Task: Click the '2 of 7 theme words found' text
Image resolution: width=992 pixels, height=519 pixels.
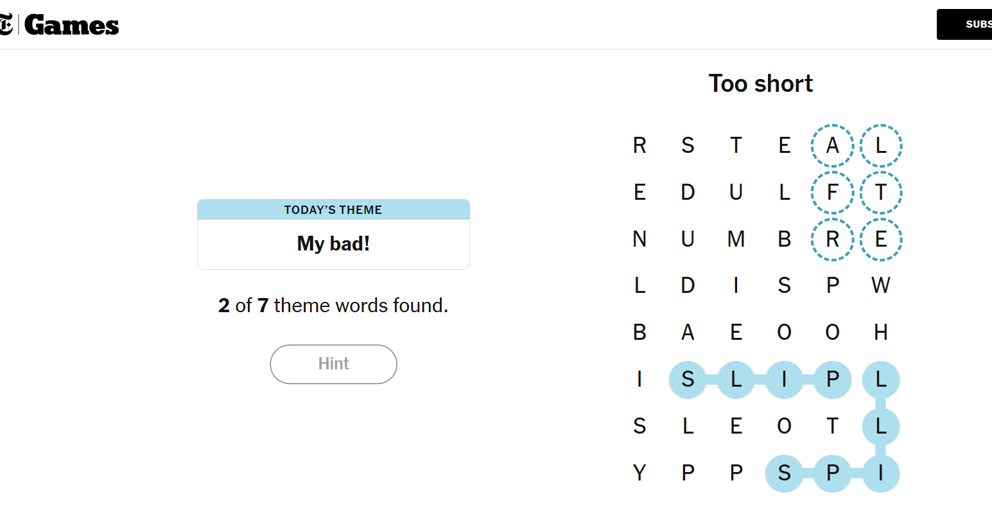Action: click(x=333, y=306)
